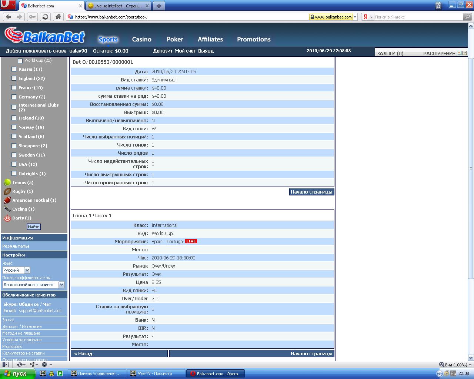Image resolution: width=474 pixels, height=379 pixels.
Task: Click the Rugby ball icon
Action: tap(7, 191)
